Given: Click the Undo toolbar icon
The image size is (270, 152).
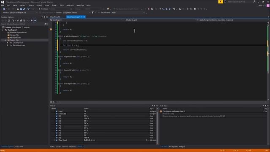Looking at the screenshot, I should [28, 9].
